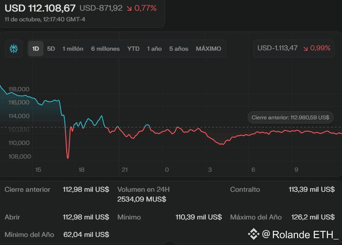Click the 3 hour mark on timeline
342x245 pixels.
click(x=210, y=170)
